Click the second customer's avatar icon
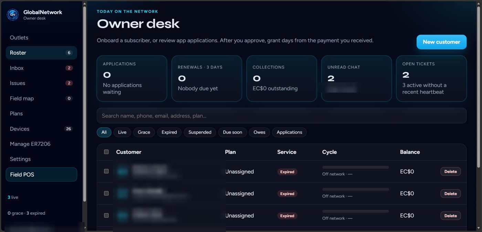Screen dimensions: 482x232 pyautogui.click(x=123, y=193)
